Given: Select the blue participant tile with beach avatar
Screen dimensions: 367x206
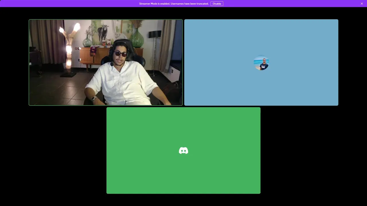Looking at the screenshot, I should pyautogui.click(x=261, y=62).
